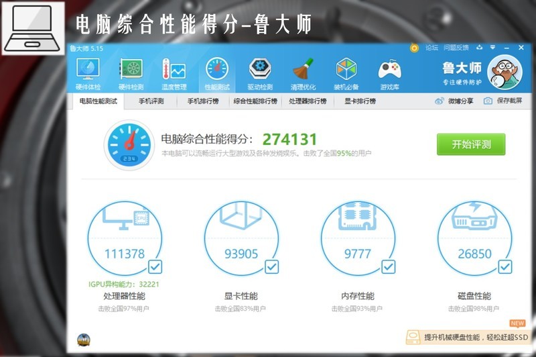Switch to the 显卡排行榜 tab
536x357 pixels.
tap(360, 101)
